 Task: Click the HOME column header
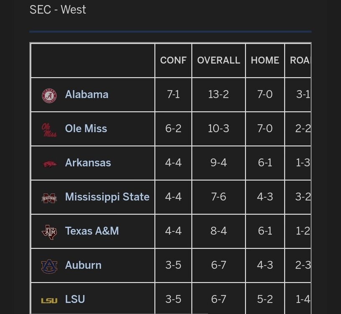(x=265, y=60)
